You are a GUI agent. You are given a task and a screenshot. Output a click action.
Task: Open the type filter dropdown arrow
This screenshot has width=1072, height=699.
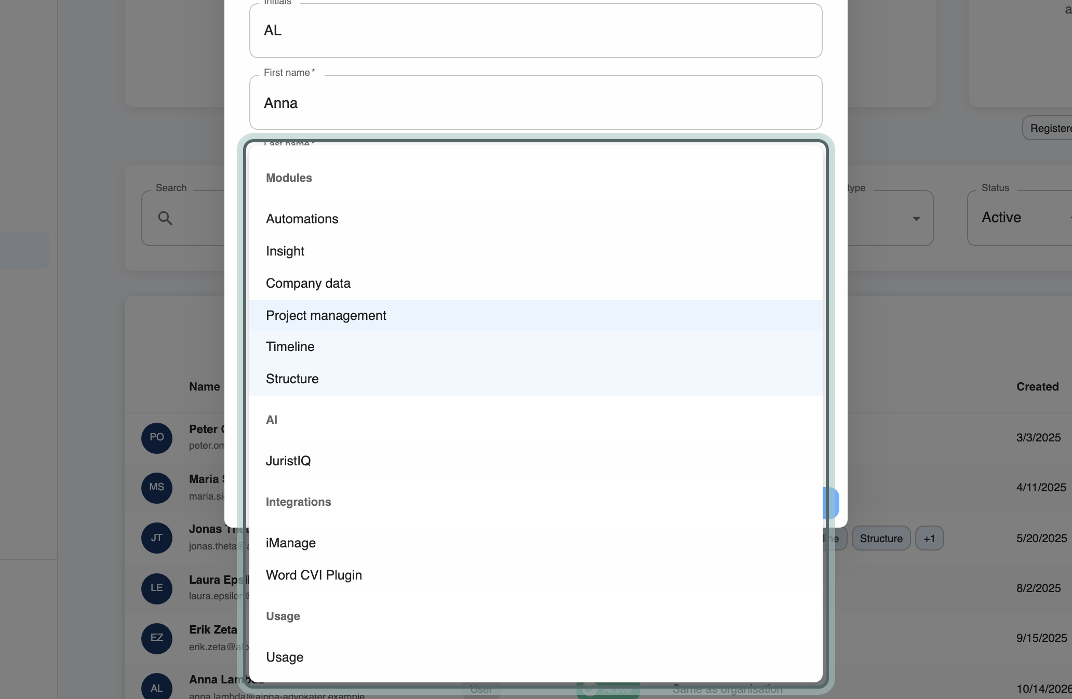point(916,219)
